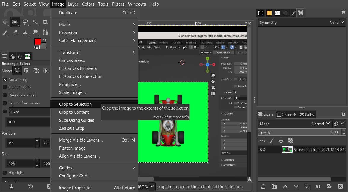Create a new layer
The width and height of the screenshot is (348, 192).
pyautogui.click(x=263, y=186)
